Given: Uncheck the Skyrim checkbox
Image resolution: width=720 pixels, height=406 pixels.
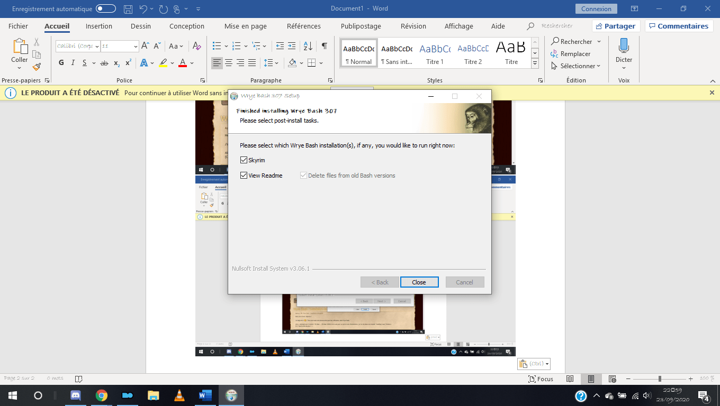Looking at the screenshot, I should click(x=244, y=160).
